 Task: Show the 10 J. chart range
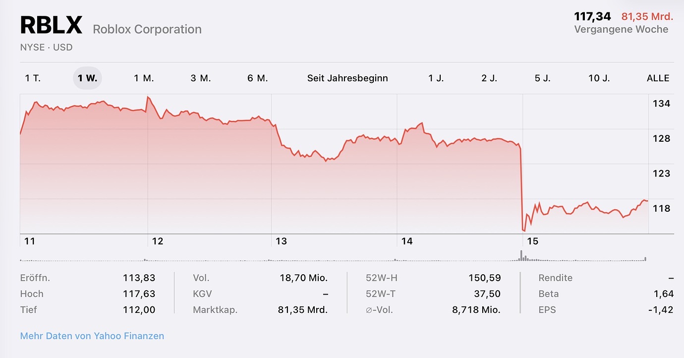(599, 78)
